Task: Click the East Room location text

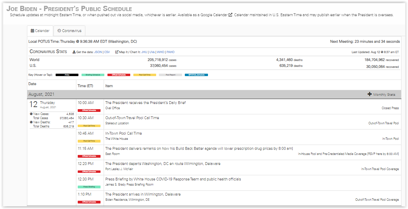Action: pos(113,154)
